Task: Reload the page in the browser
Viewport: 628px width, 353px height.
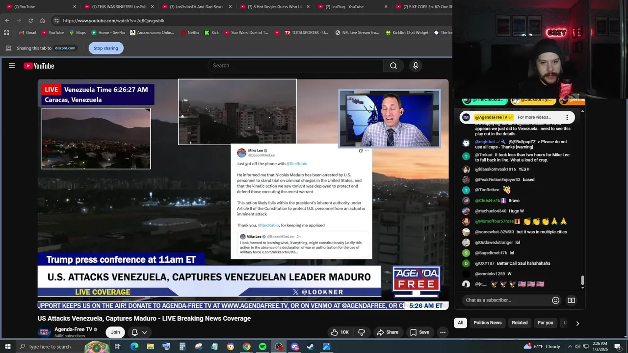Action: 30,21
